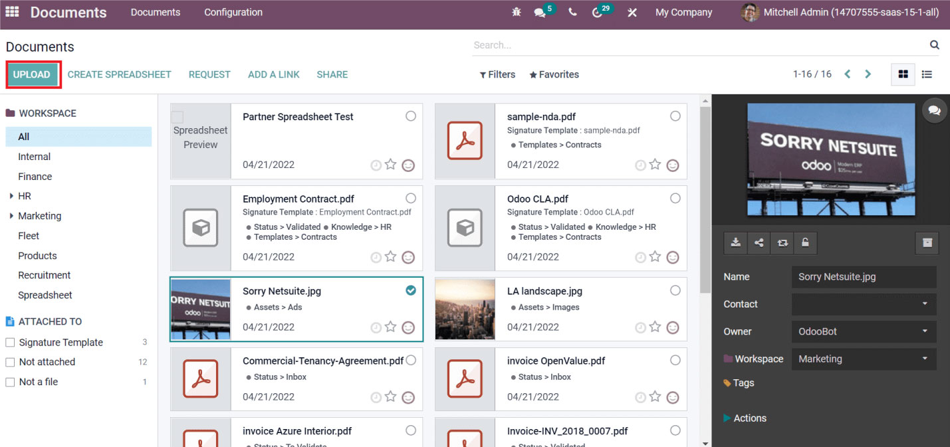The height and width of the screenshot is (447, 950).
Task: Select the Employment Contract.pdf card circle
Action: 411,199
